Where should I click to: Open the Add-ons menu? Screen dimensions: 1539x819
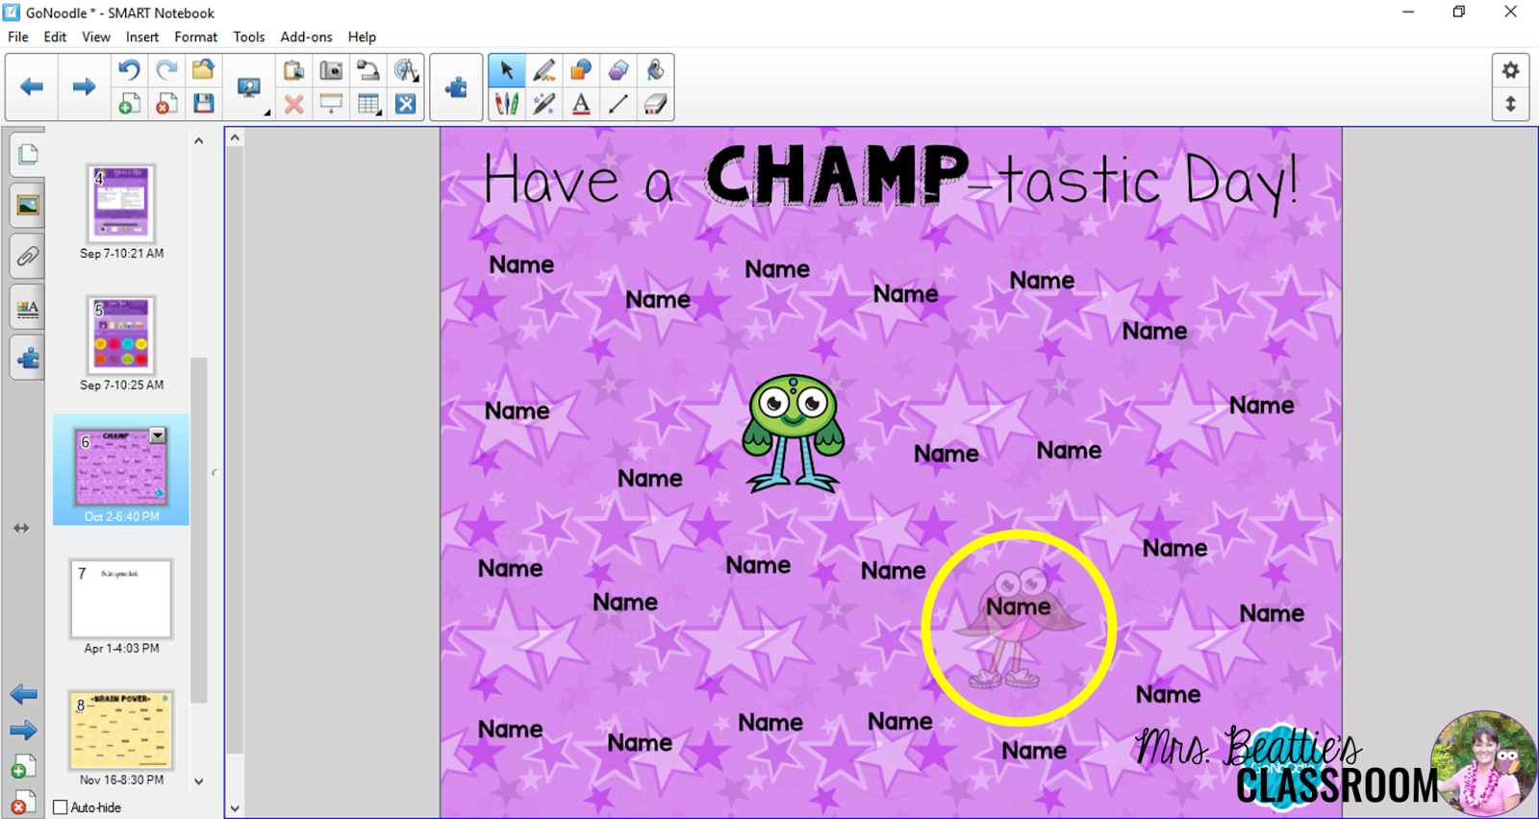click(306, 37)
